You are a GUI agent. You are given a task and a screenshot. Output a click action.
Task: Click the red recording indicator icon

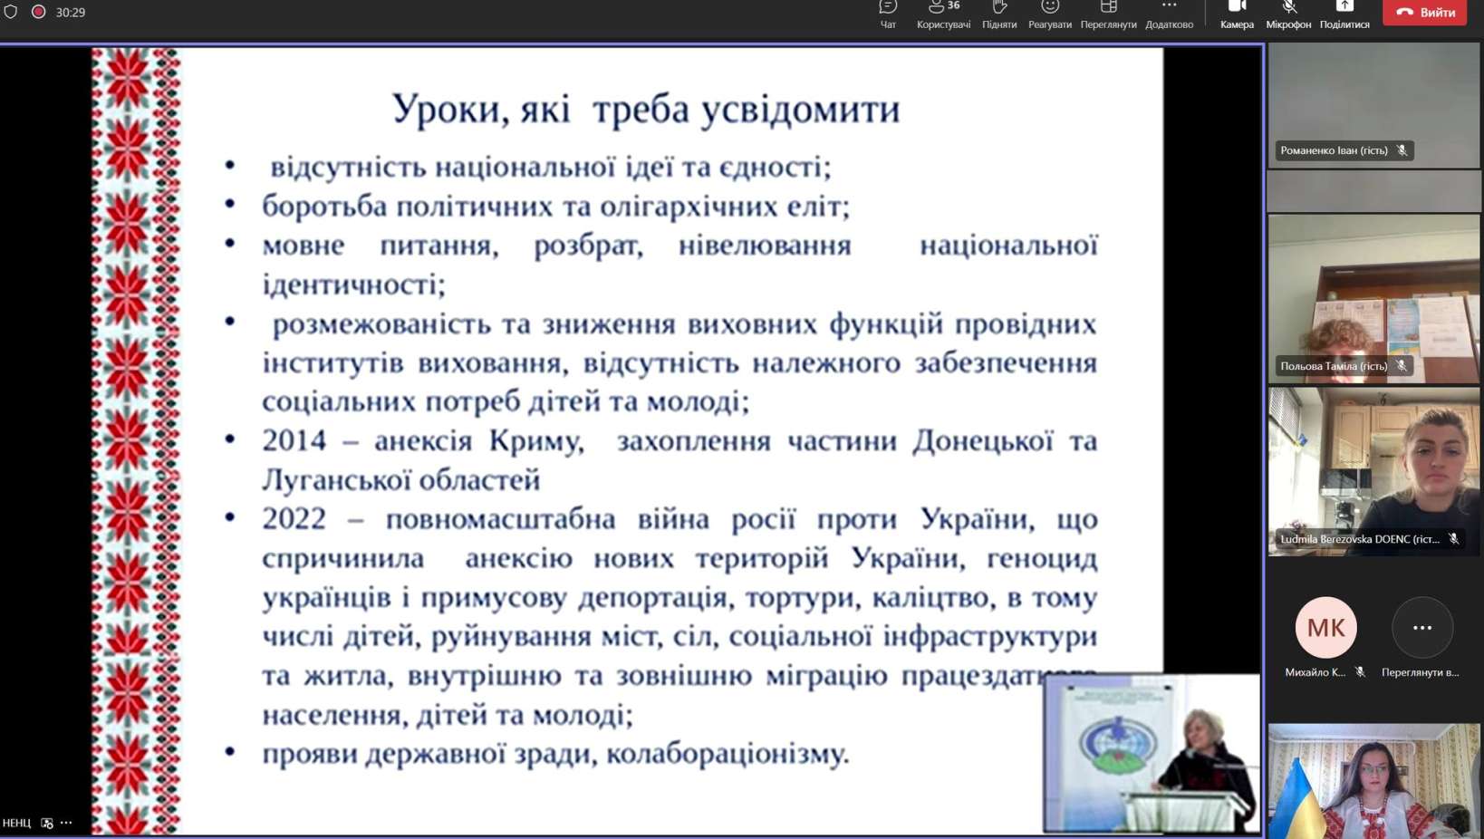pyautogui.click(x=39, y=12)
